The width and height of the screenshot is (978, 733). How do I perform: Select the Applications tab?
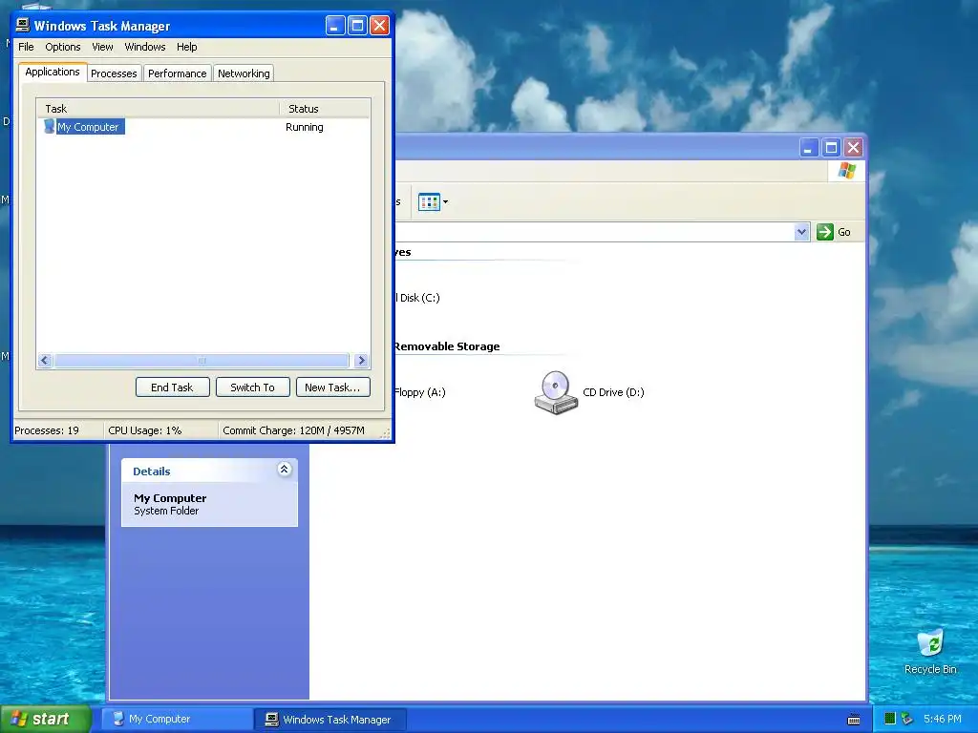[53, 72]
